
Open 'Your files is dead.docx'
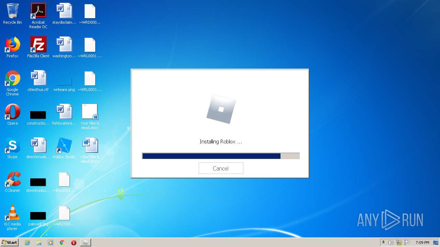[90, 117]
